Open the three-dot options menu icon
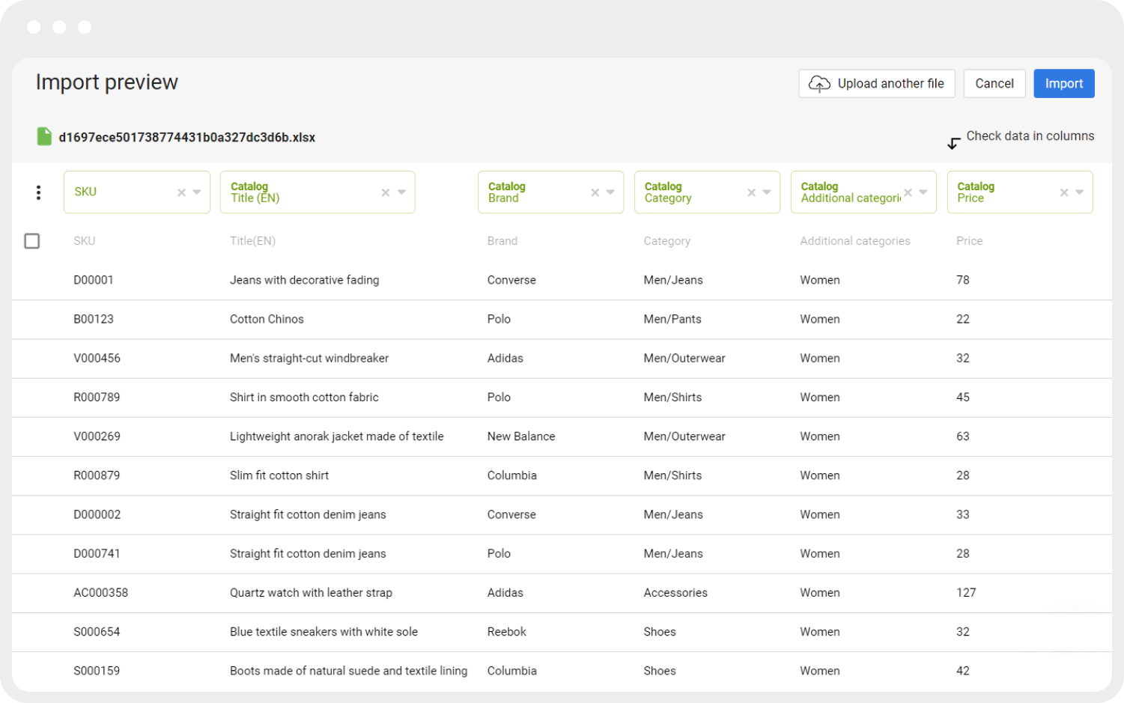This screenshot has width=1124, height=703. [38, 192]
